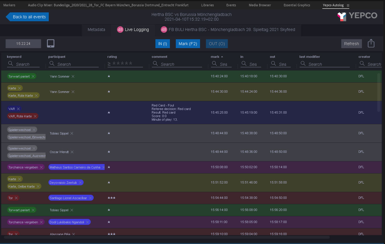Remove the 'VAR, Rote Karte' keyword tag
The width and height of the screenshot is (385, 244).
click(35, 116)
